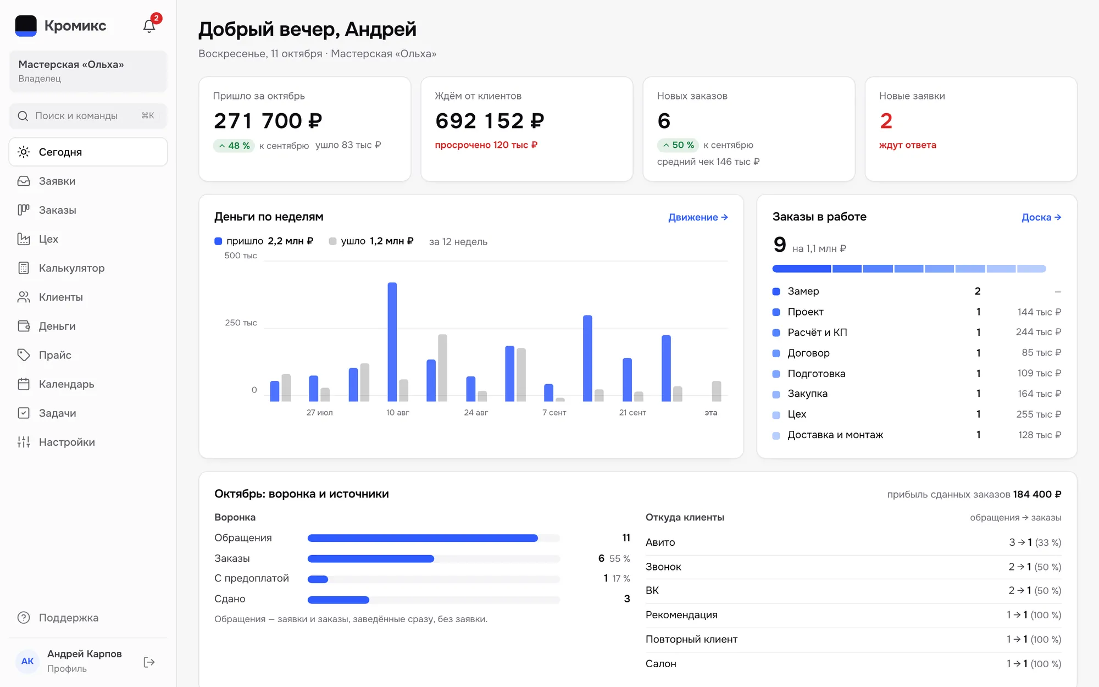Click the kanban icon beside Заказы
The height and width of the screenshot is (687, 1099).
coord(24,210)
